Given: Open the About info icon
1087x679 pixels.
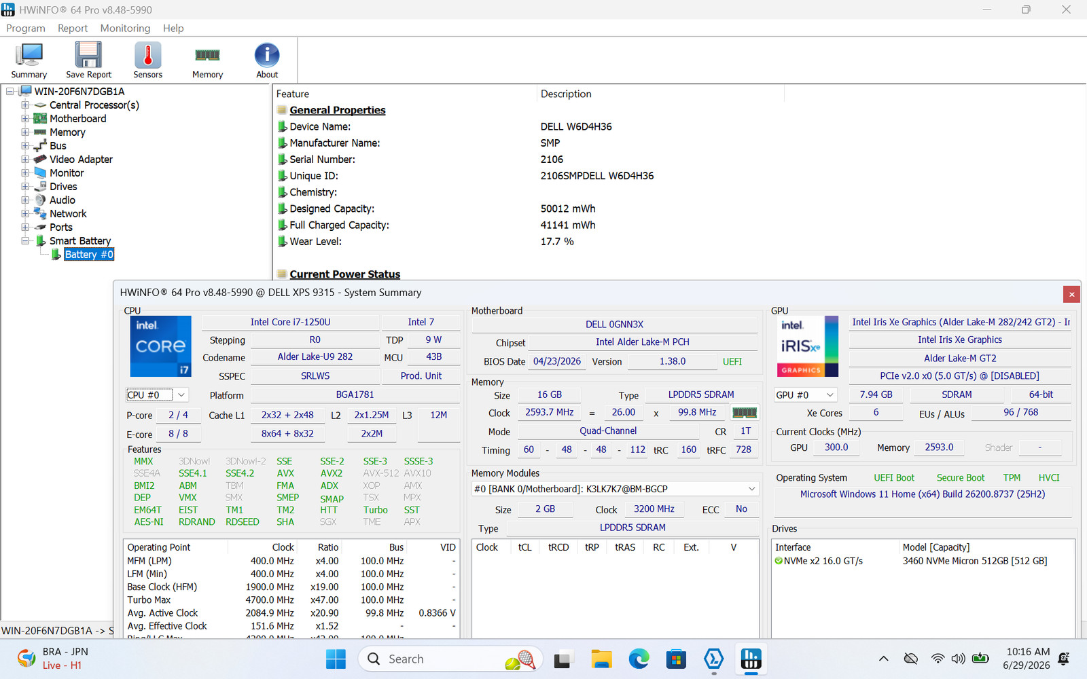Looking at the screenshot, I should 267,60.
